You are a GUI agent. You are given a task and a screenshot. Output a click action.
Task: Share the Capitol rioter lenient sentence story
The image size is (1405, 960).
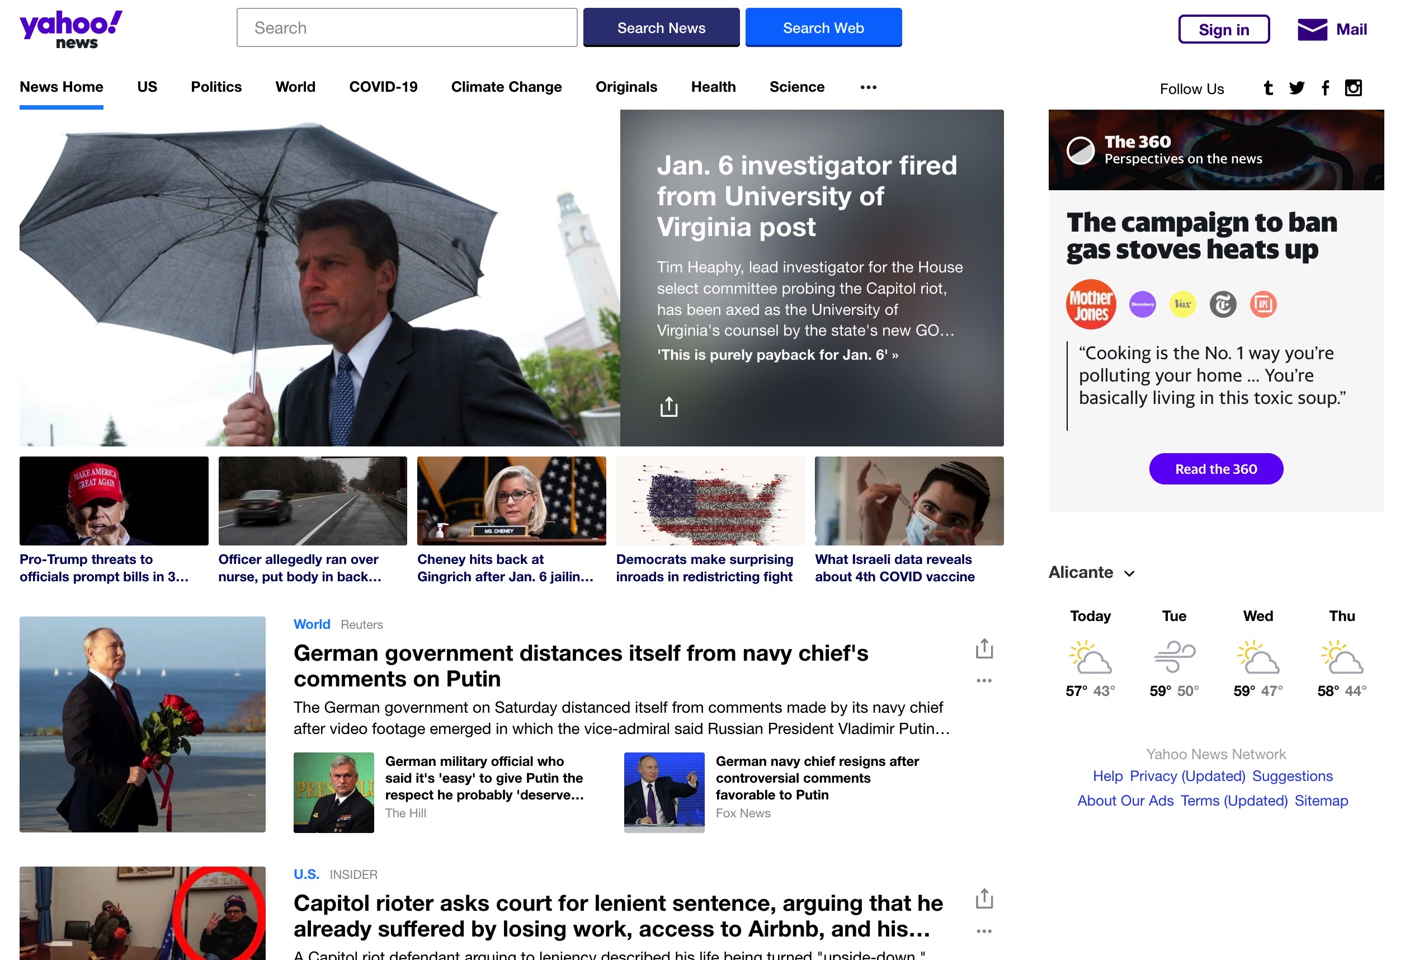pos(984,898)
